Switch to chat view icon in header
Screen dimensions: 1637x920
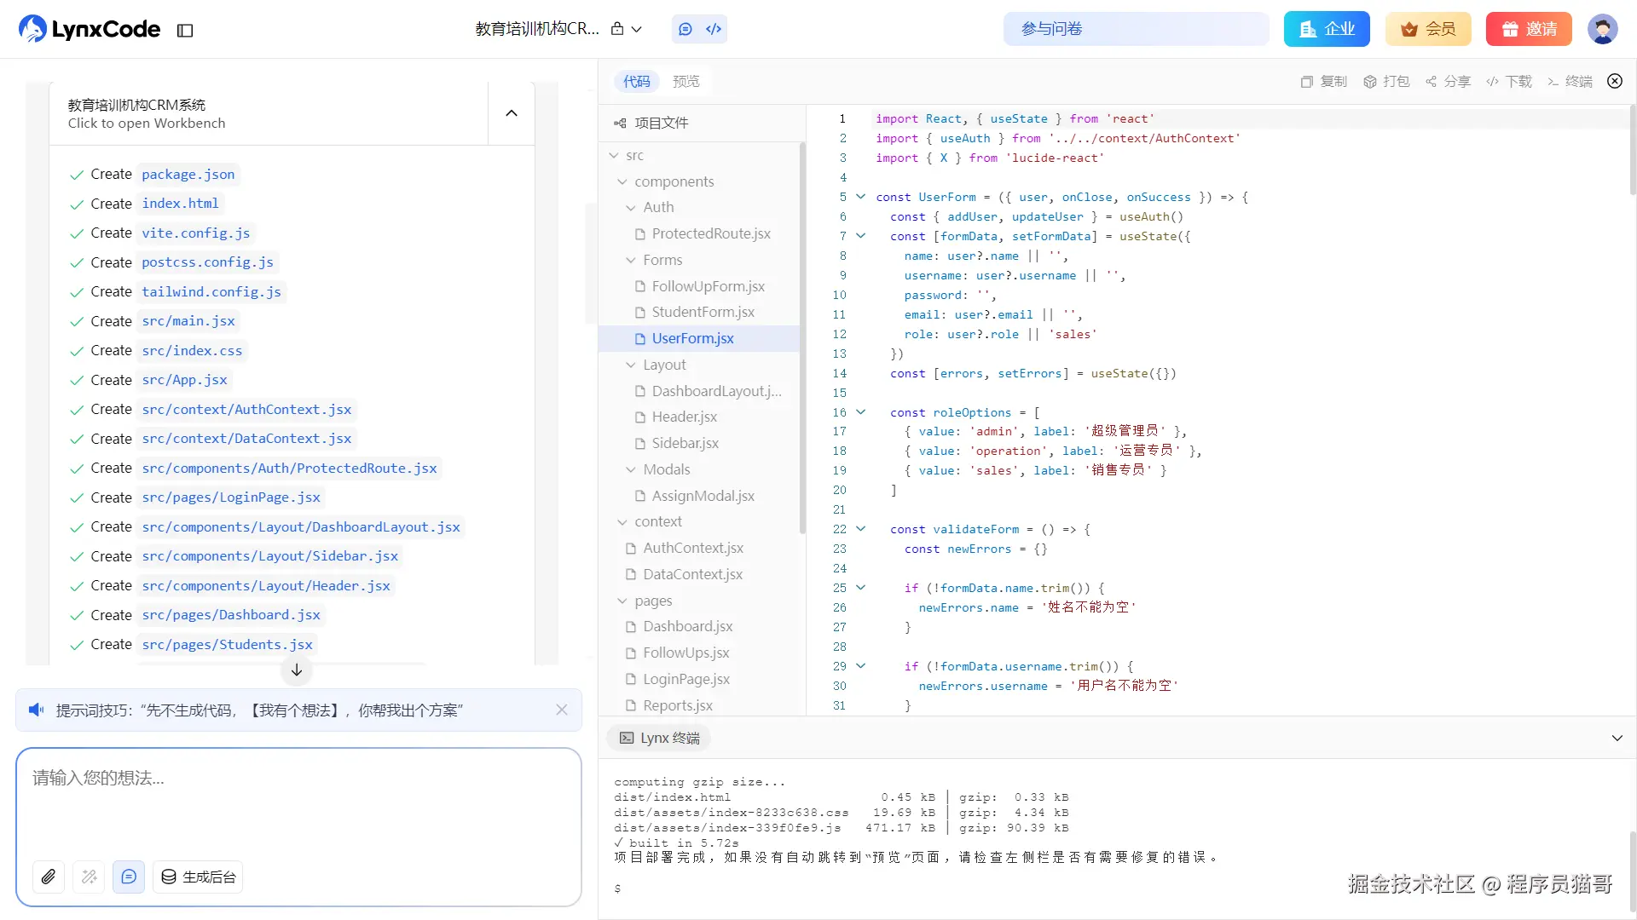point(685,29)
